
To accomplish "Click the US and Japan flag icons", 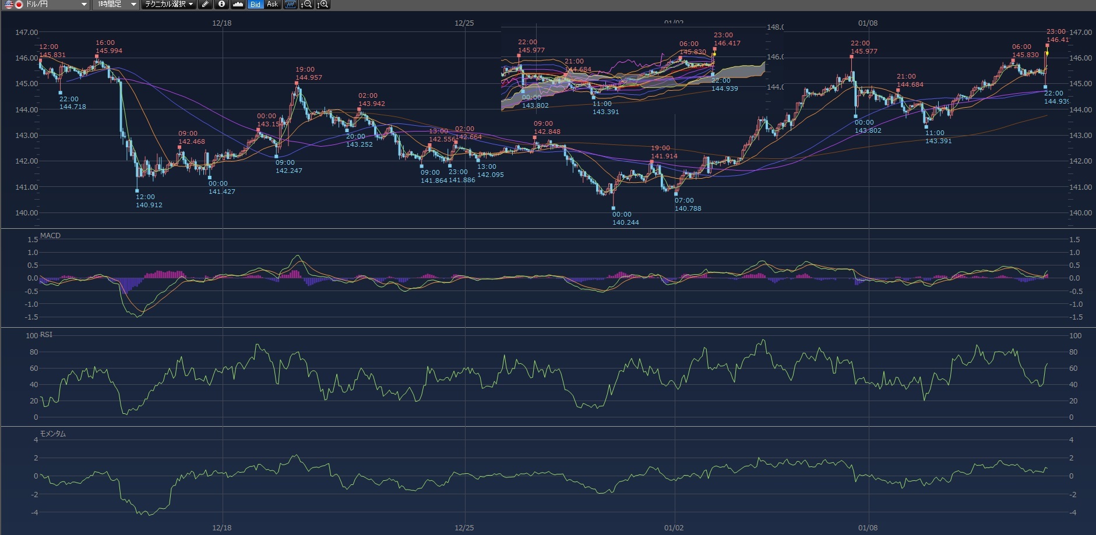I will point(14,4).
